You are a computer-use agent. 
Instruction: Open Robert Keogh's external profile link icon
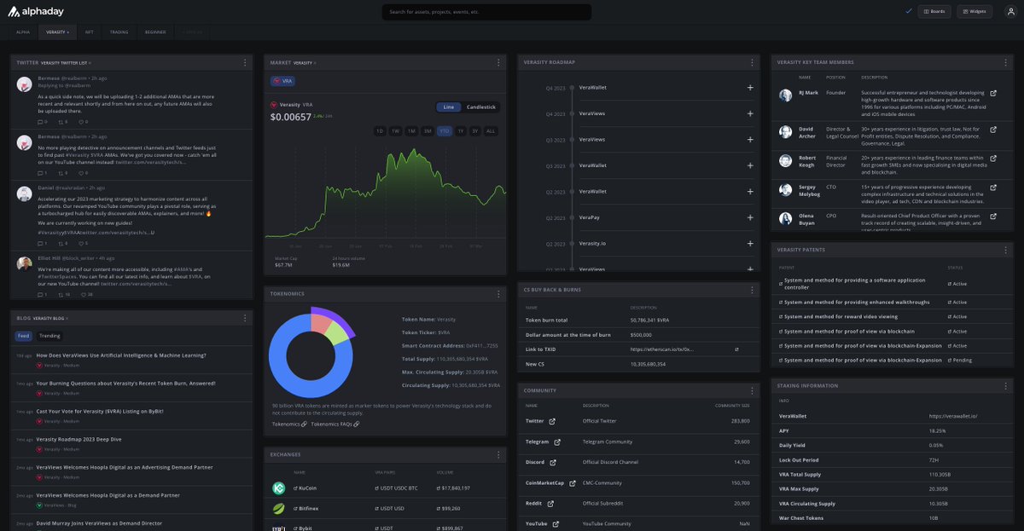coord(992,158)
